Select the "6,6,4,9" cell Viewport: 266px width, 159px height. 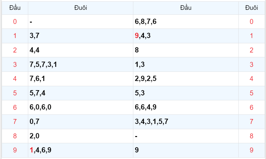click(x=145, y=108)
